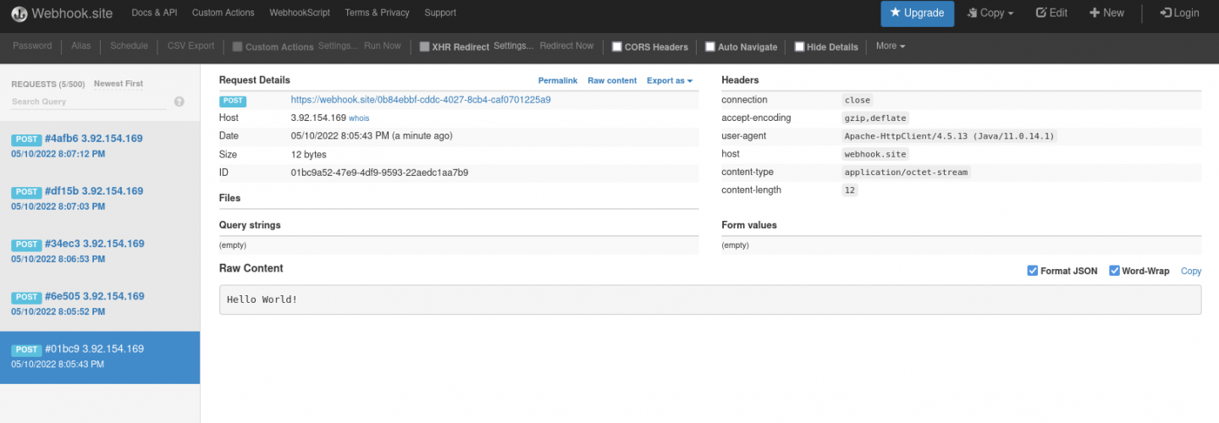Click the Search Query input field
This screenshot has width=1219, height=423.
[88, 102]
